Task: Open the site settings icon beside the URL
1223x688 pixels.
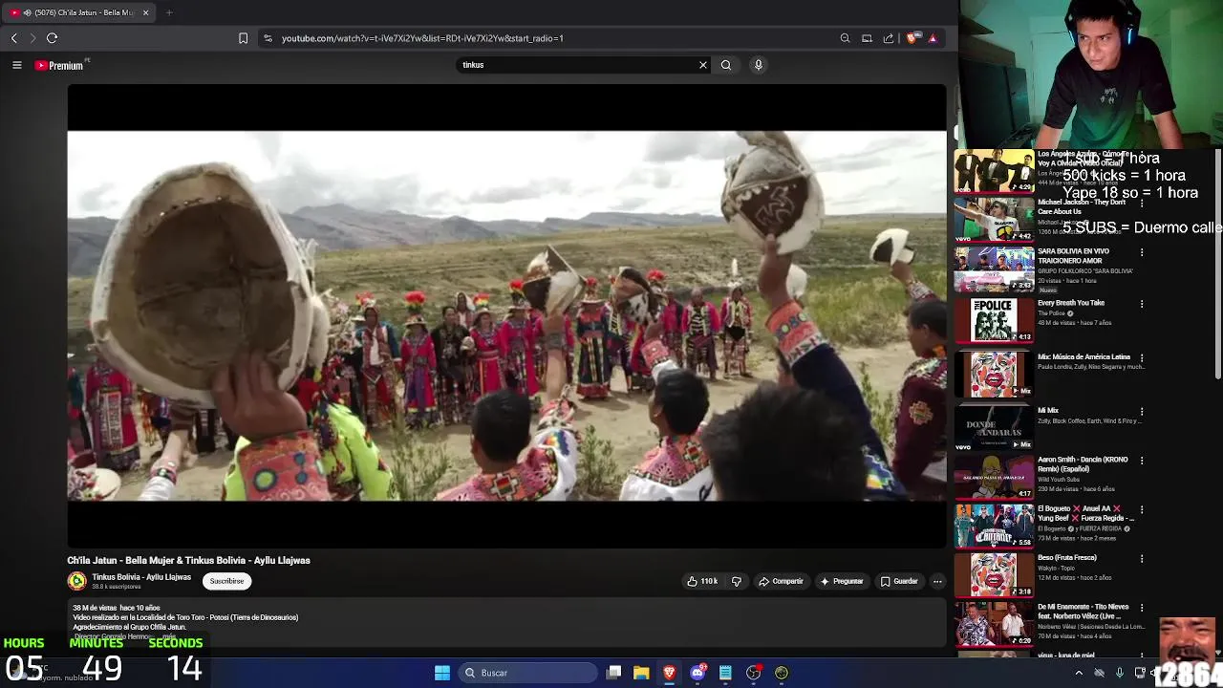Action: coord(268,38)
